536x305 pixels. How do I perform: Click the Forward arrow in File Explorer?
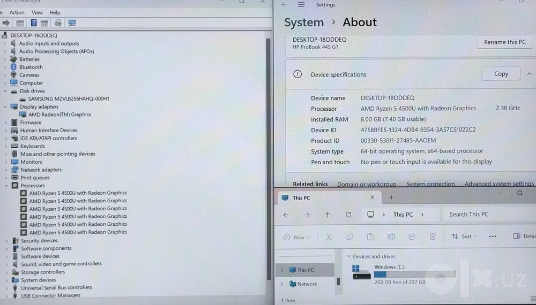coord(307,215)
